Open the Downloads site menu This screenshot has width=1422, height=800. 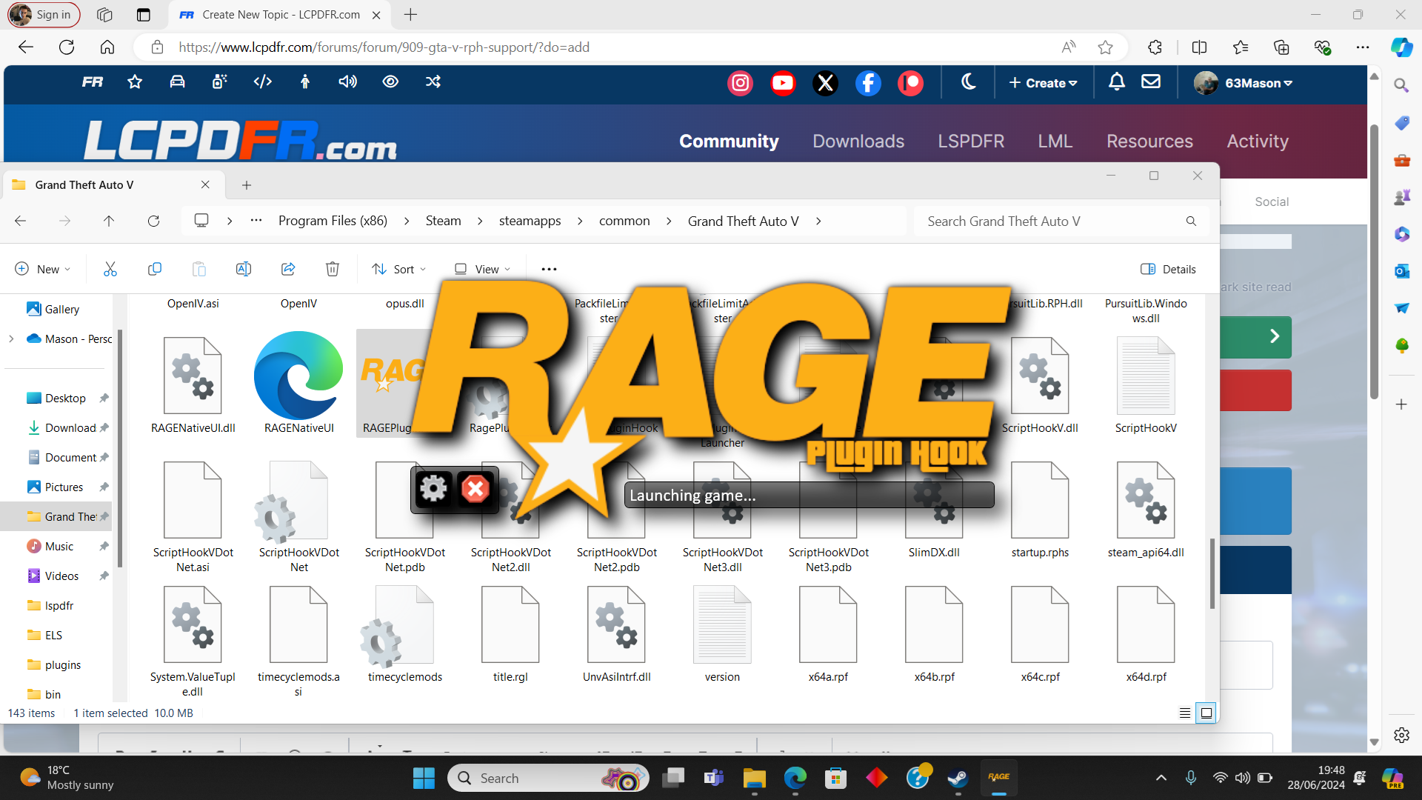858,141
